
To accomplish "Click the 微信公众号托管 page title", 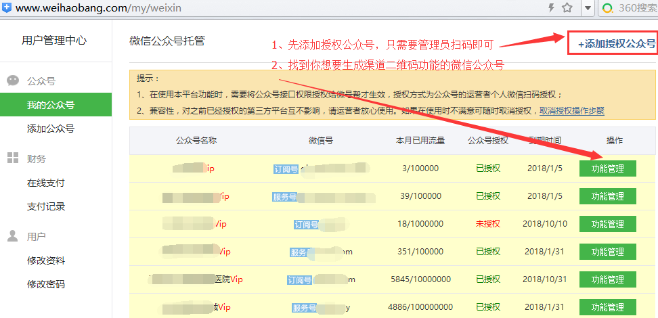I will [x=167, y=41].
